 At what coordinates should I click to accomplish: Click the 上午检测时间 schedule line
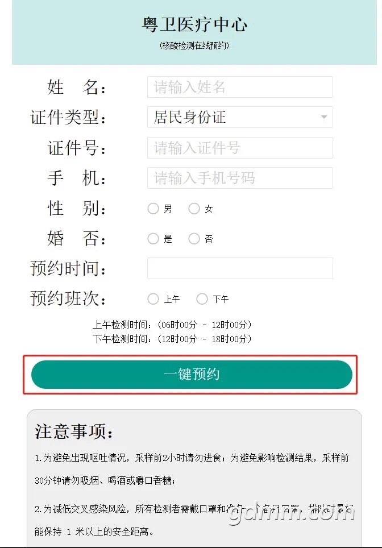[x=172, y=325]
